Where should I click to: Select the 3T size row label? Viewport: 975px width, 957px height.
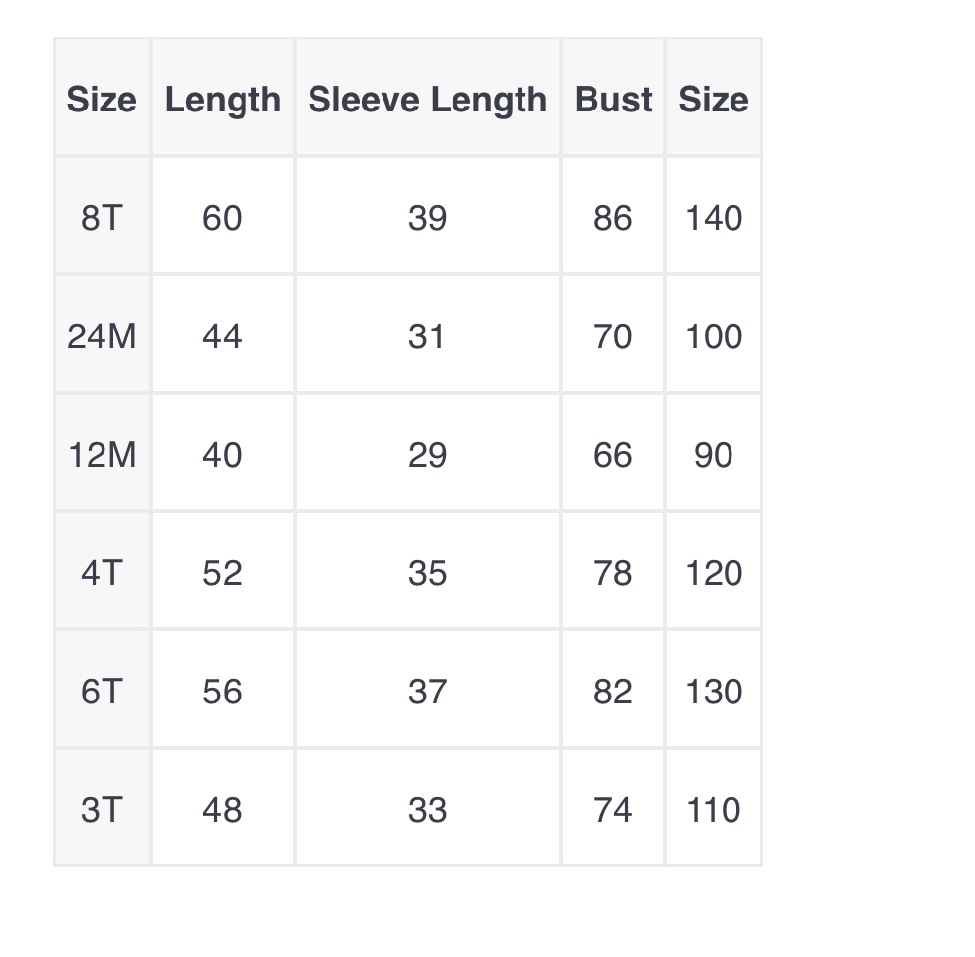coord(102,807)
